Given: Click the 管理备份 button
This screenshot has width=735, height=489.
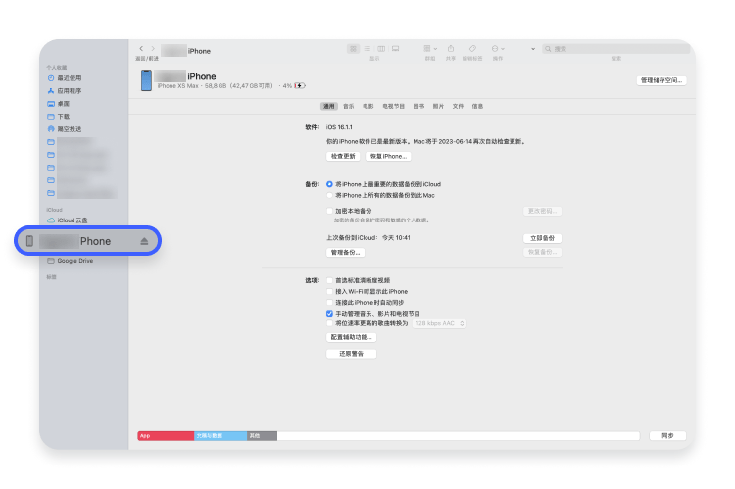Looking at the screenshot, I should click(346, 252).
